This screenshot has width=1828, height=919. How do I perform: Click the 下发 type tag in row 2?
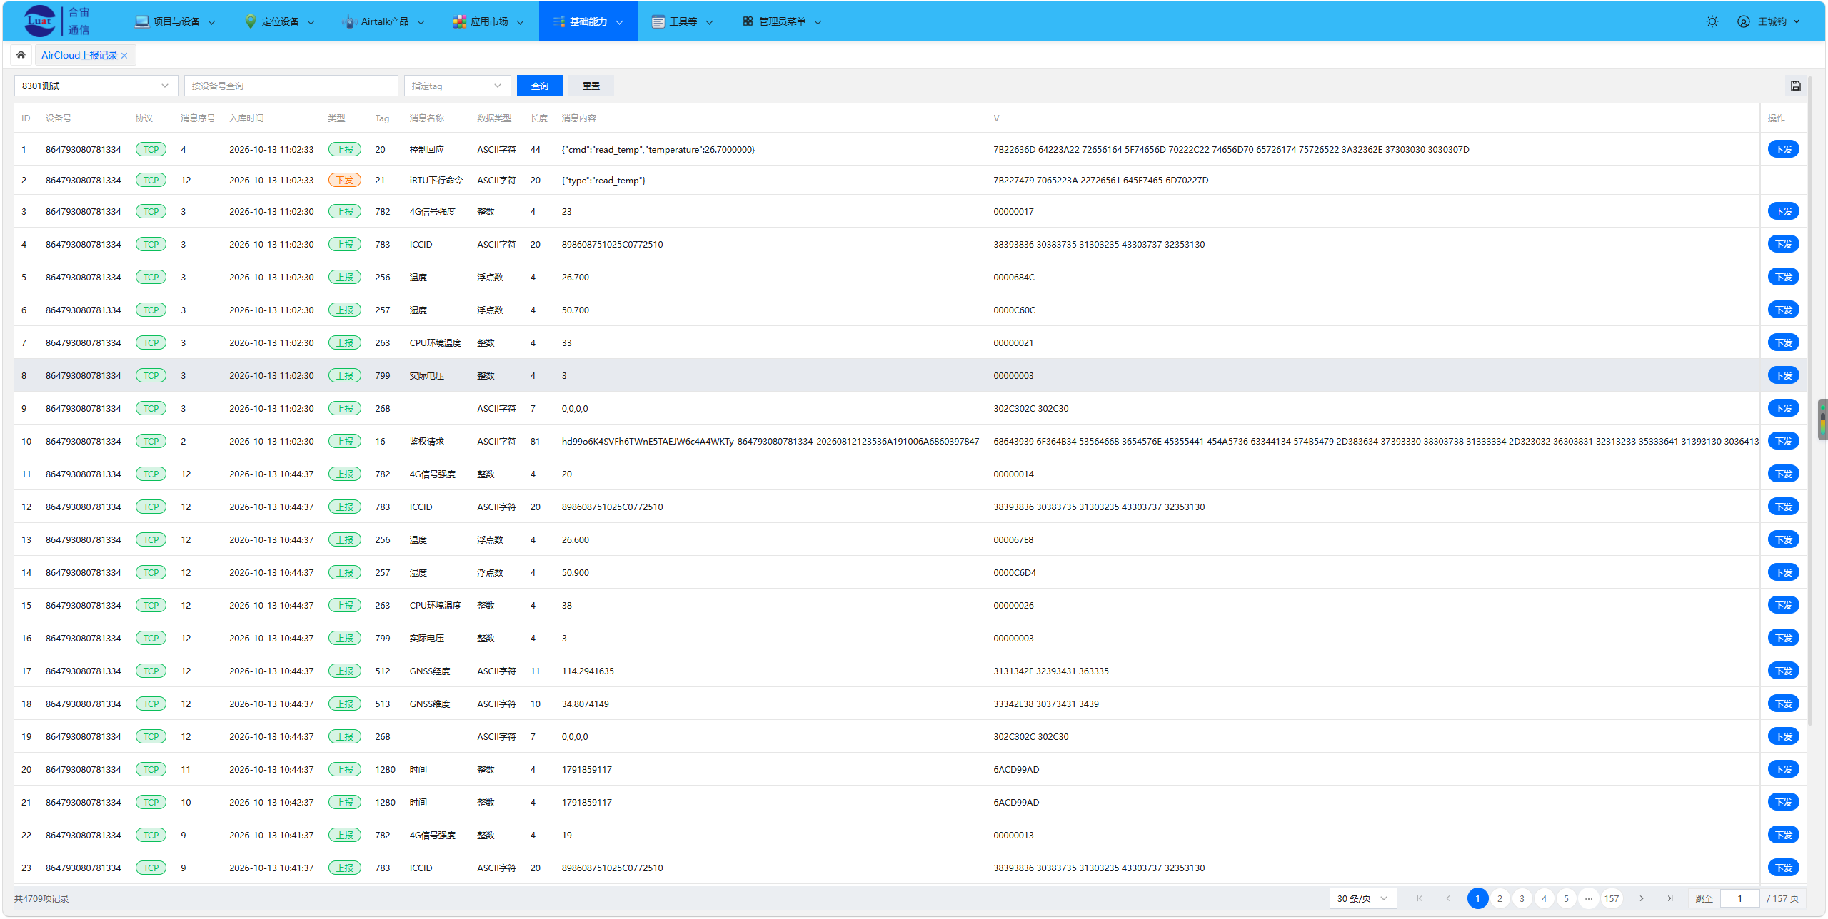pos(345,180)
